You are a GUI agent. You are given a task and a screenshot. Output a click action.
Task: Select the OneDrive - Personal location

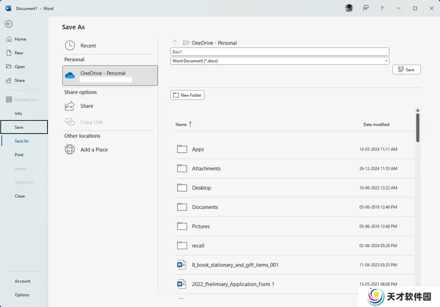point(110,75)
